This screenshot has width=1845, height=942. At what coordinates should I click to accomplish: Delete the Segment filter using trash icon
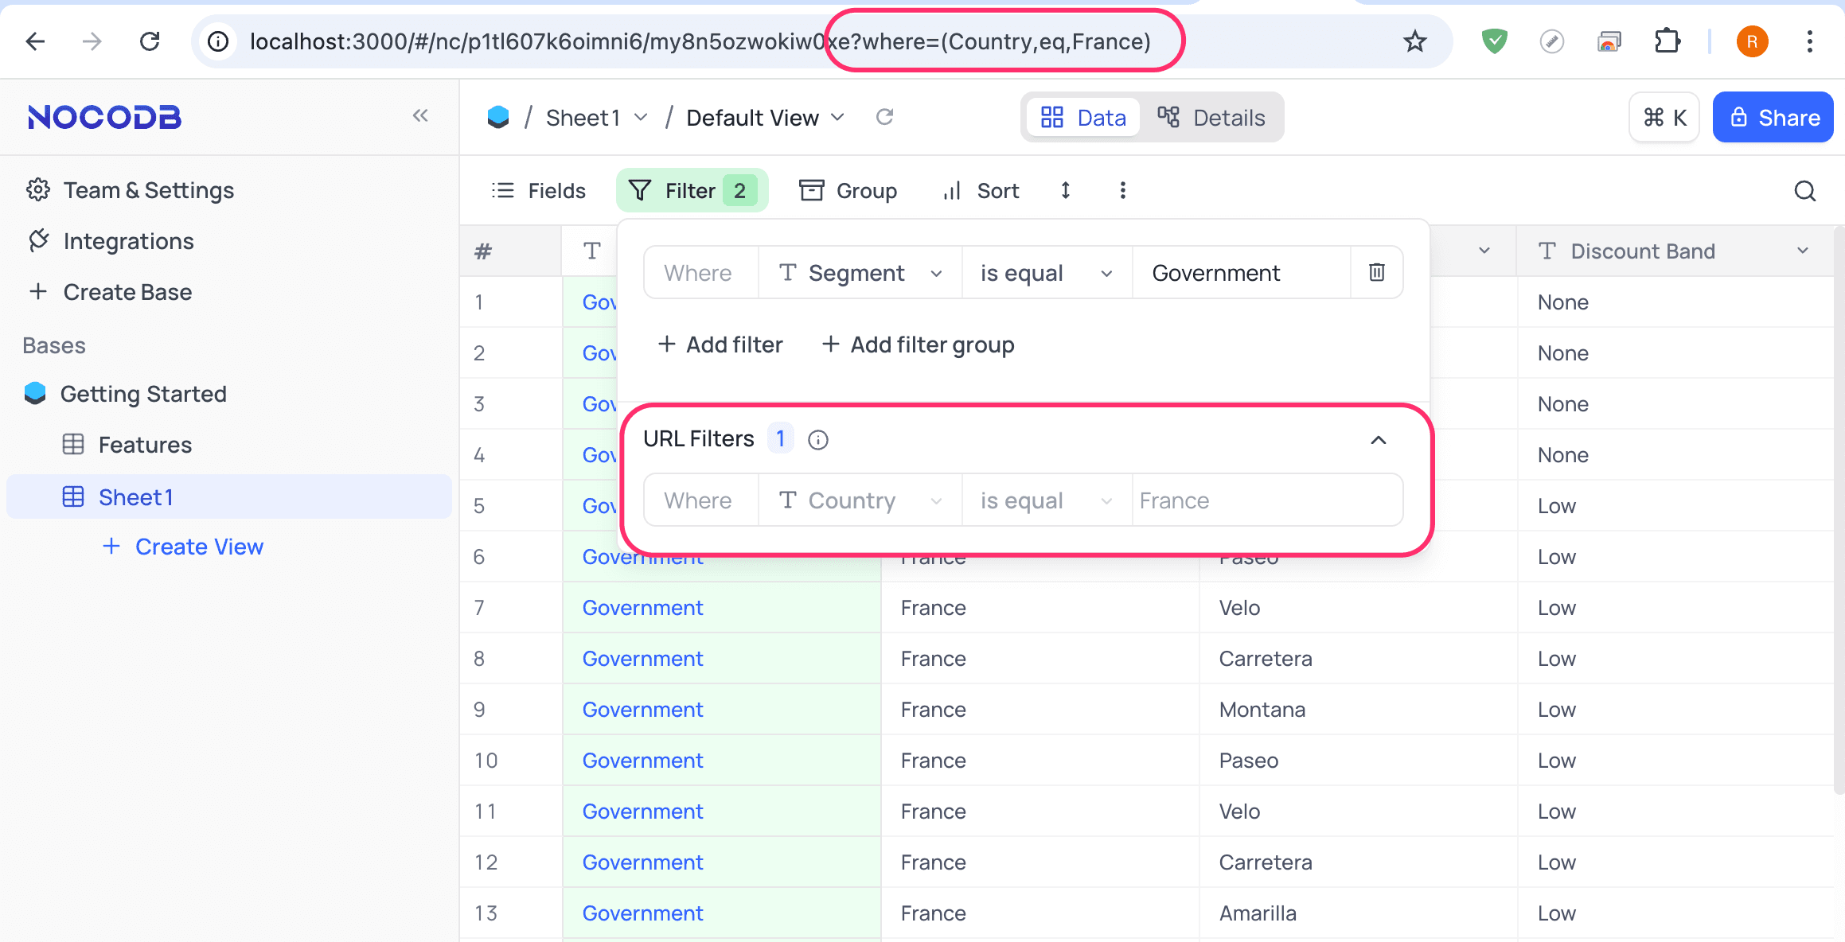(1376, 272)
